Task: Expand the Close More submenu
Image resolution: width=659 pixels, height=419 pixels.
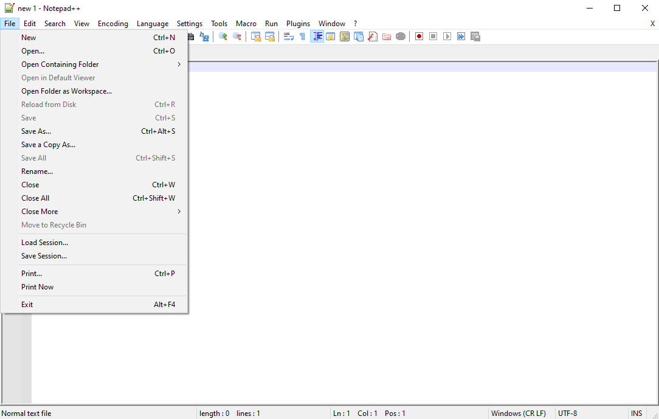Action: point(94,212)
